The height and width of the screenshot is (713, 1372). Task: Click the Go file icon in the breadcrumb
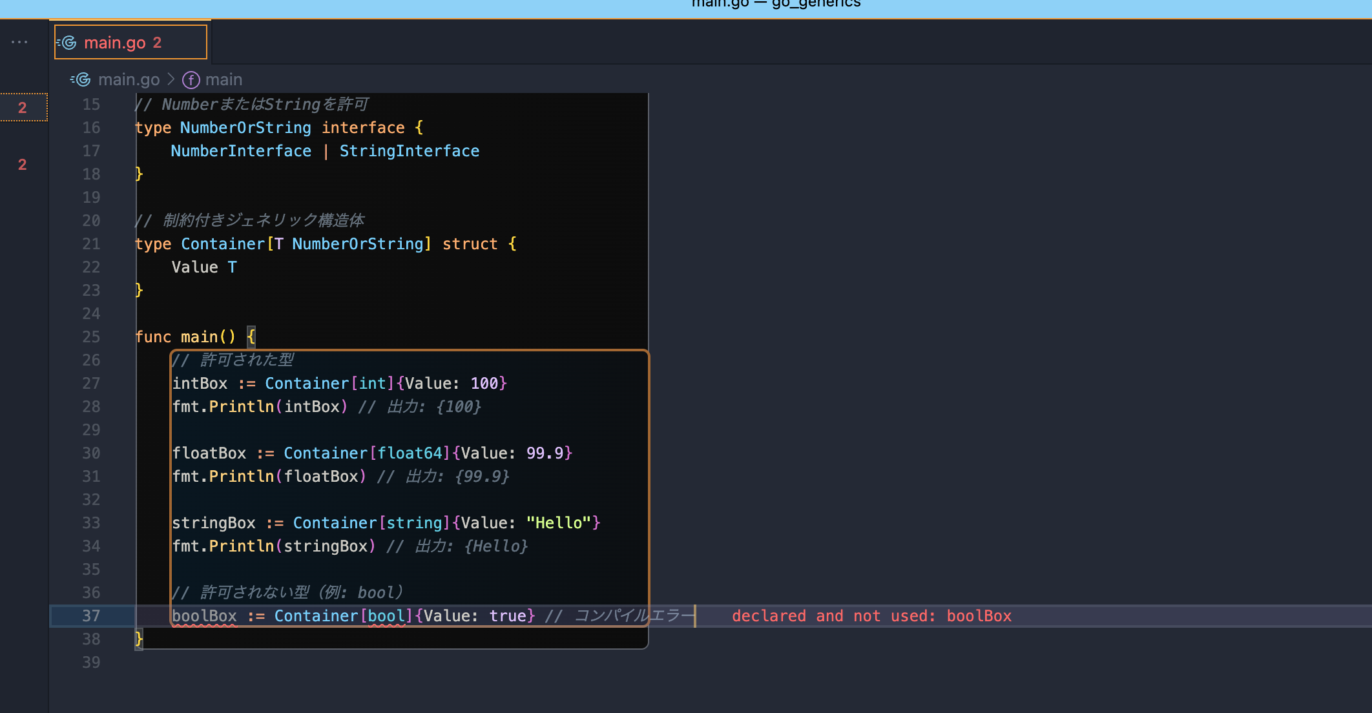coord(81,79)
